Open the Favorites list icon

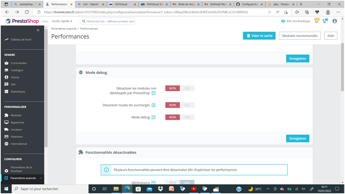pyautogui.click(x=297, y=12)
